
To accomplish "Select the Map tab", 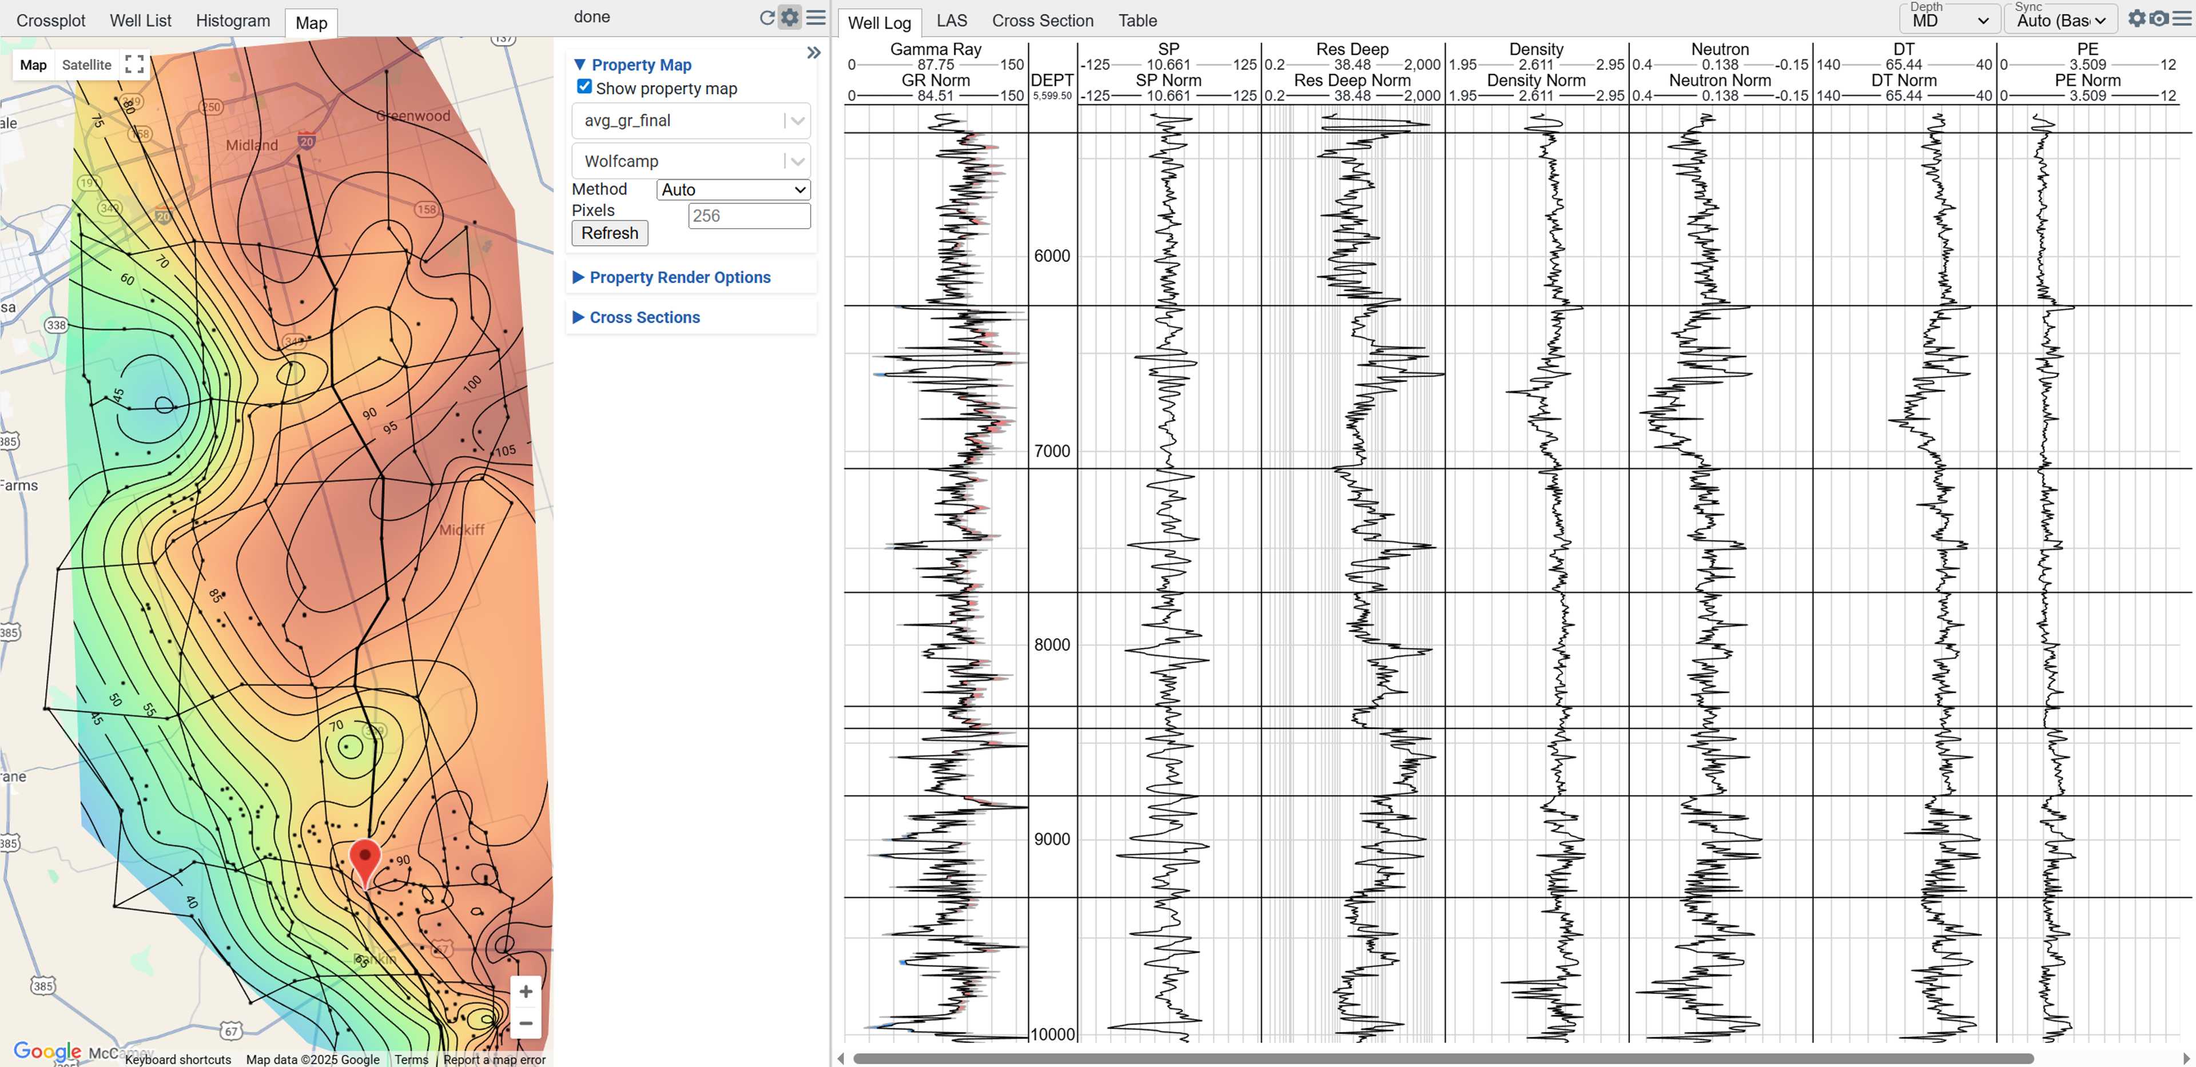I will 311,22.
